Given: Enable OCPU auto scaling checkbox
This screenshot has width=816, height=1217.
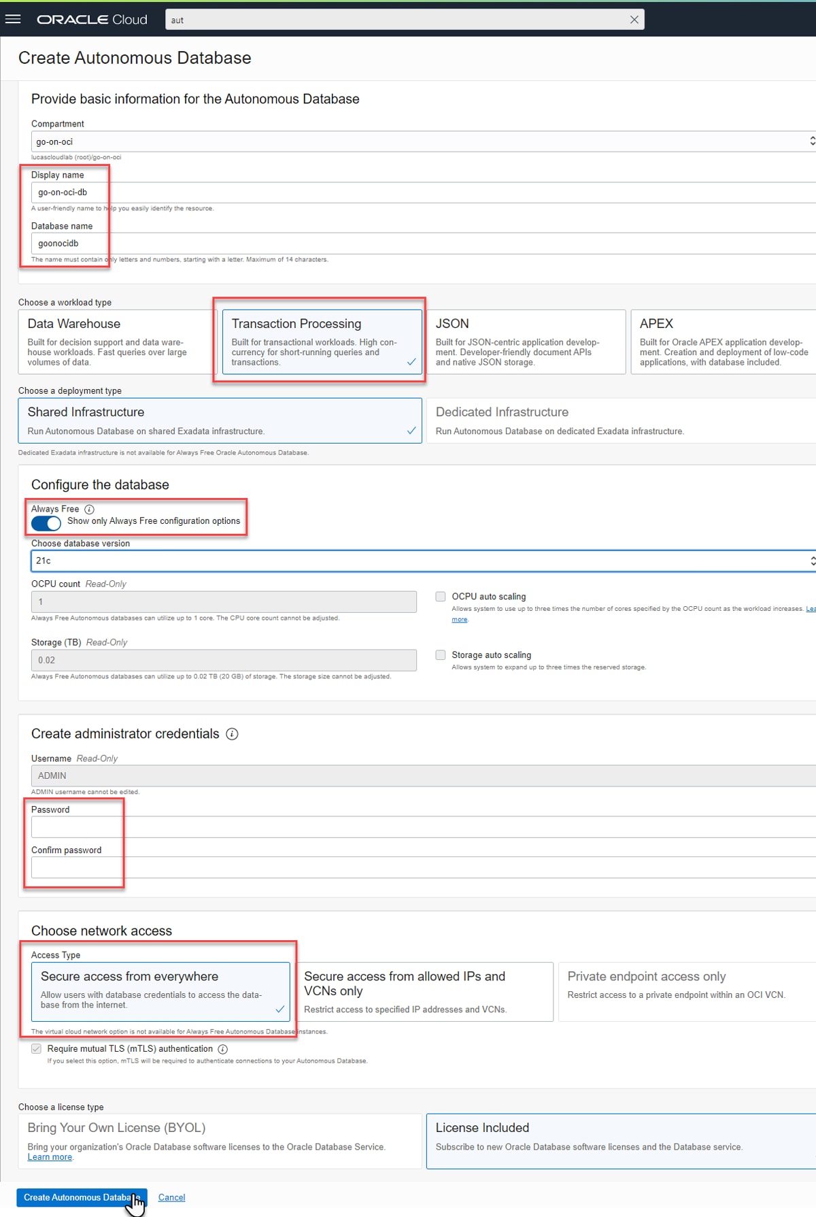Looking at the screenshot, I should [441, 597].
